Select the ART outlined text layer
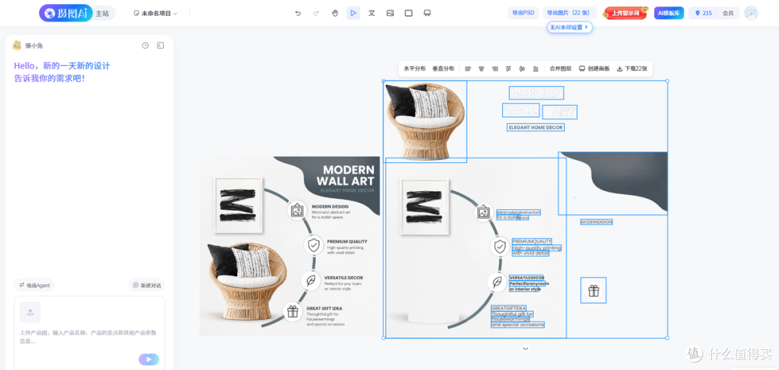Image resolution: width=779 pixels, height=370 pixels. (560, 113)
